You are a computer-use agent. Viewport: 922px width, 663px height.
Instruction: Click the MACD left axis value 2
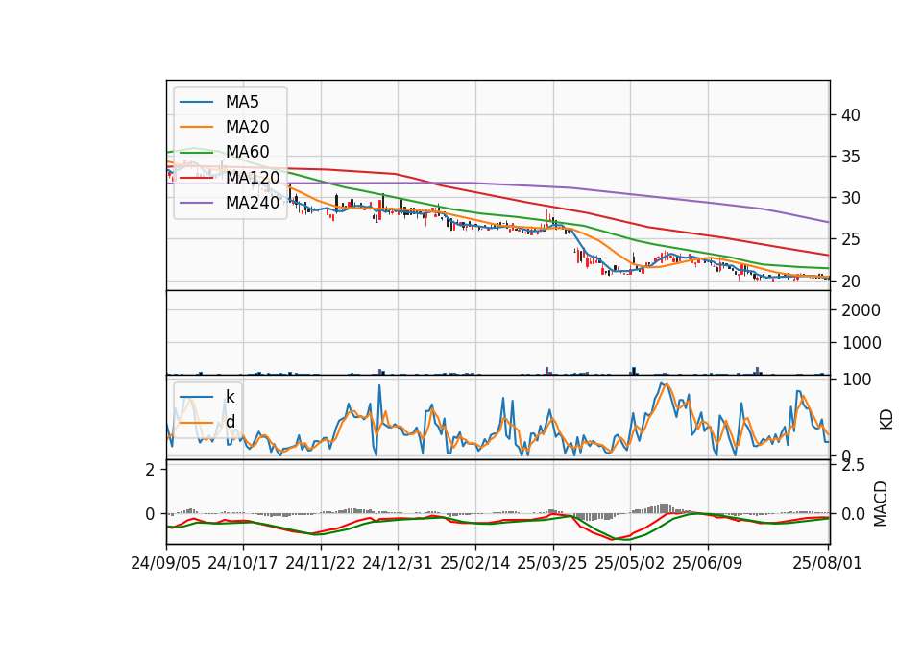[151, 470]
